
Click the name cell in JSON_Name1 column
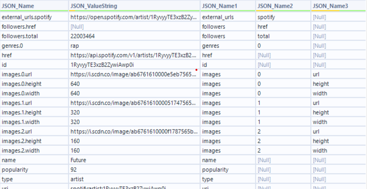point(228,160)
